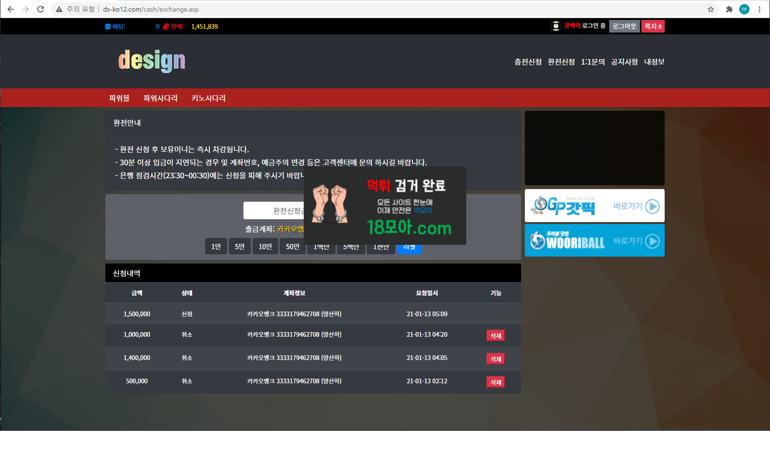Delete the 1,000,000 cancelled request
The image size is (770, 450).
tap(495, 336)
